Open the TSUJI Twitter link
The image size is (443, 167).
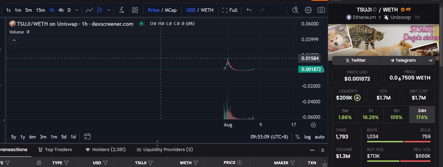[x=356, y=60]
